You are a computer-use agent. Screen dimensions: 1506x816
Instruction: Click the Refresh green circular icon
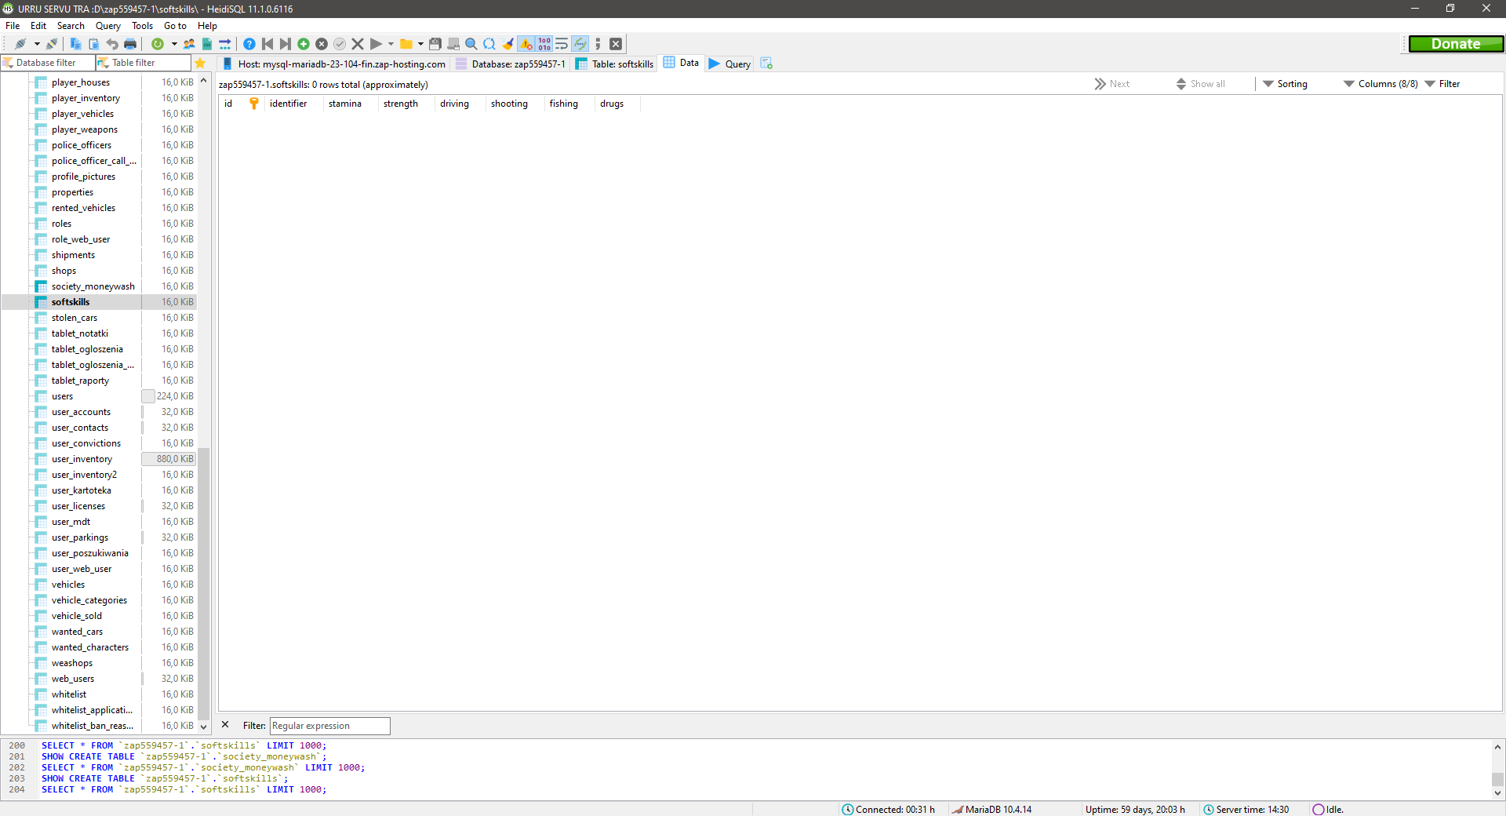point(158,44)
